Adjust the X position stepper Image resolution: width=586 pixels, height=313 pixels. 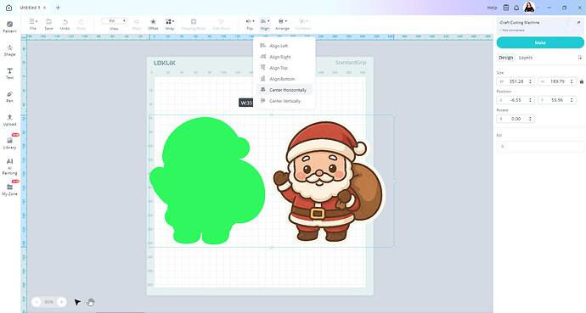[x=530, y=100]
